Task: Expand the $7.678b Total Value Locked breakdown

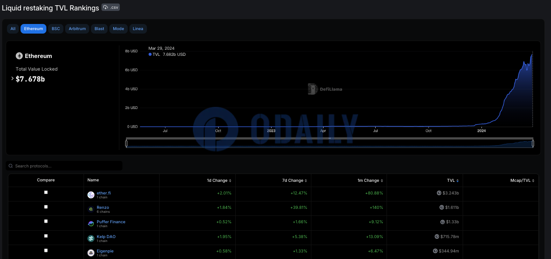Action: coord(12,79)
